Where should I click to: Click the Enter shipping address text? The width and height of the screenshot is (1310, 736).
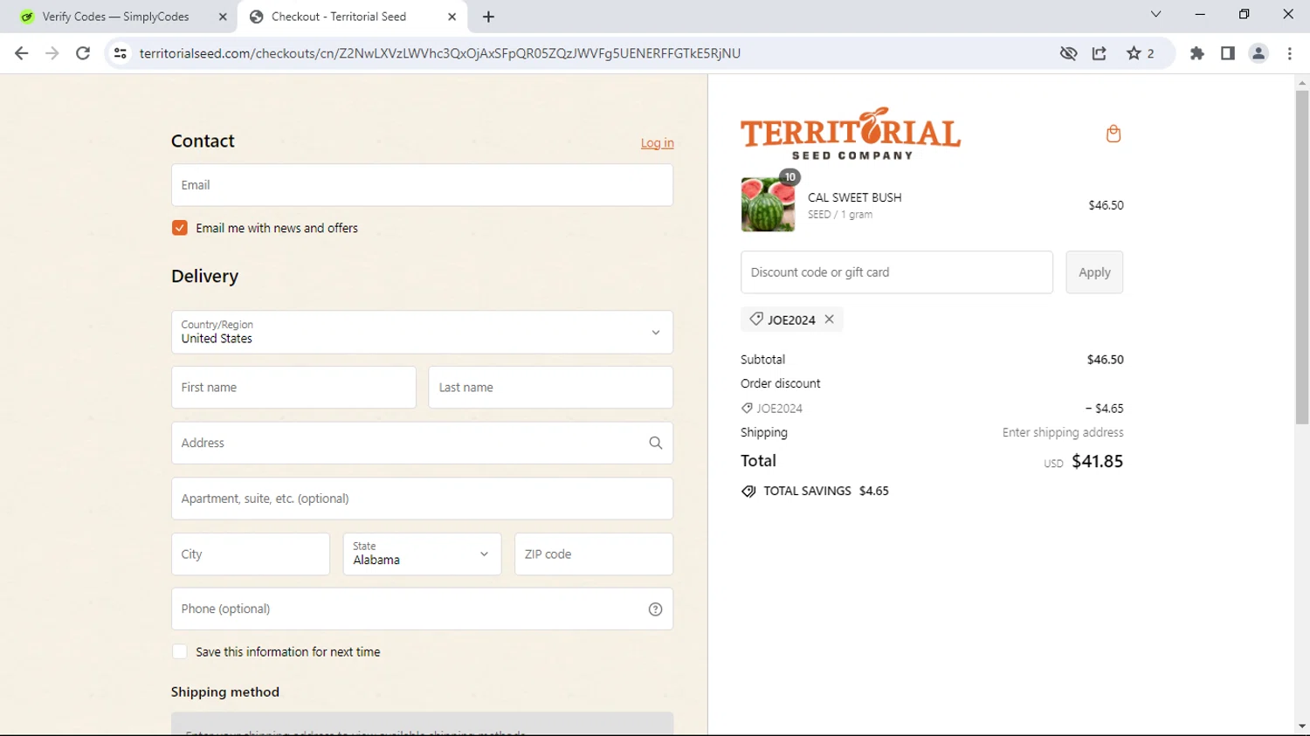click(x=1063, y=432)
